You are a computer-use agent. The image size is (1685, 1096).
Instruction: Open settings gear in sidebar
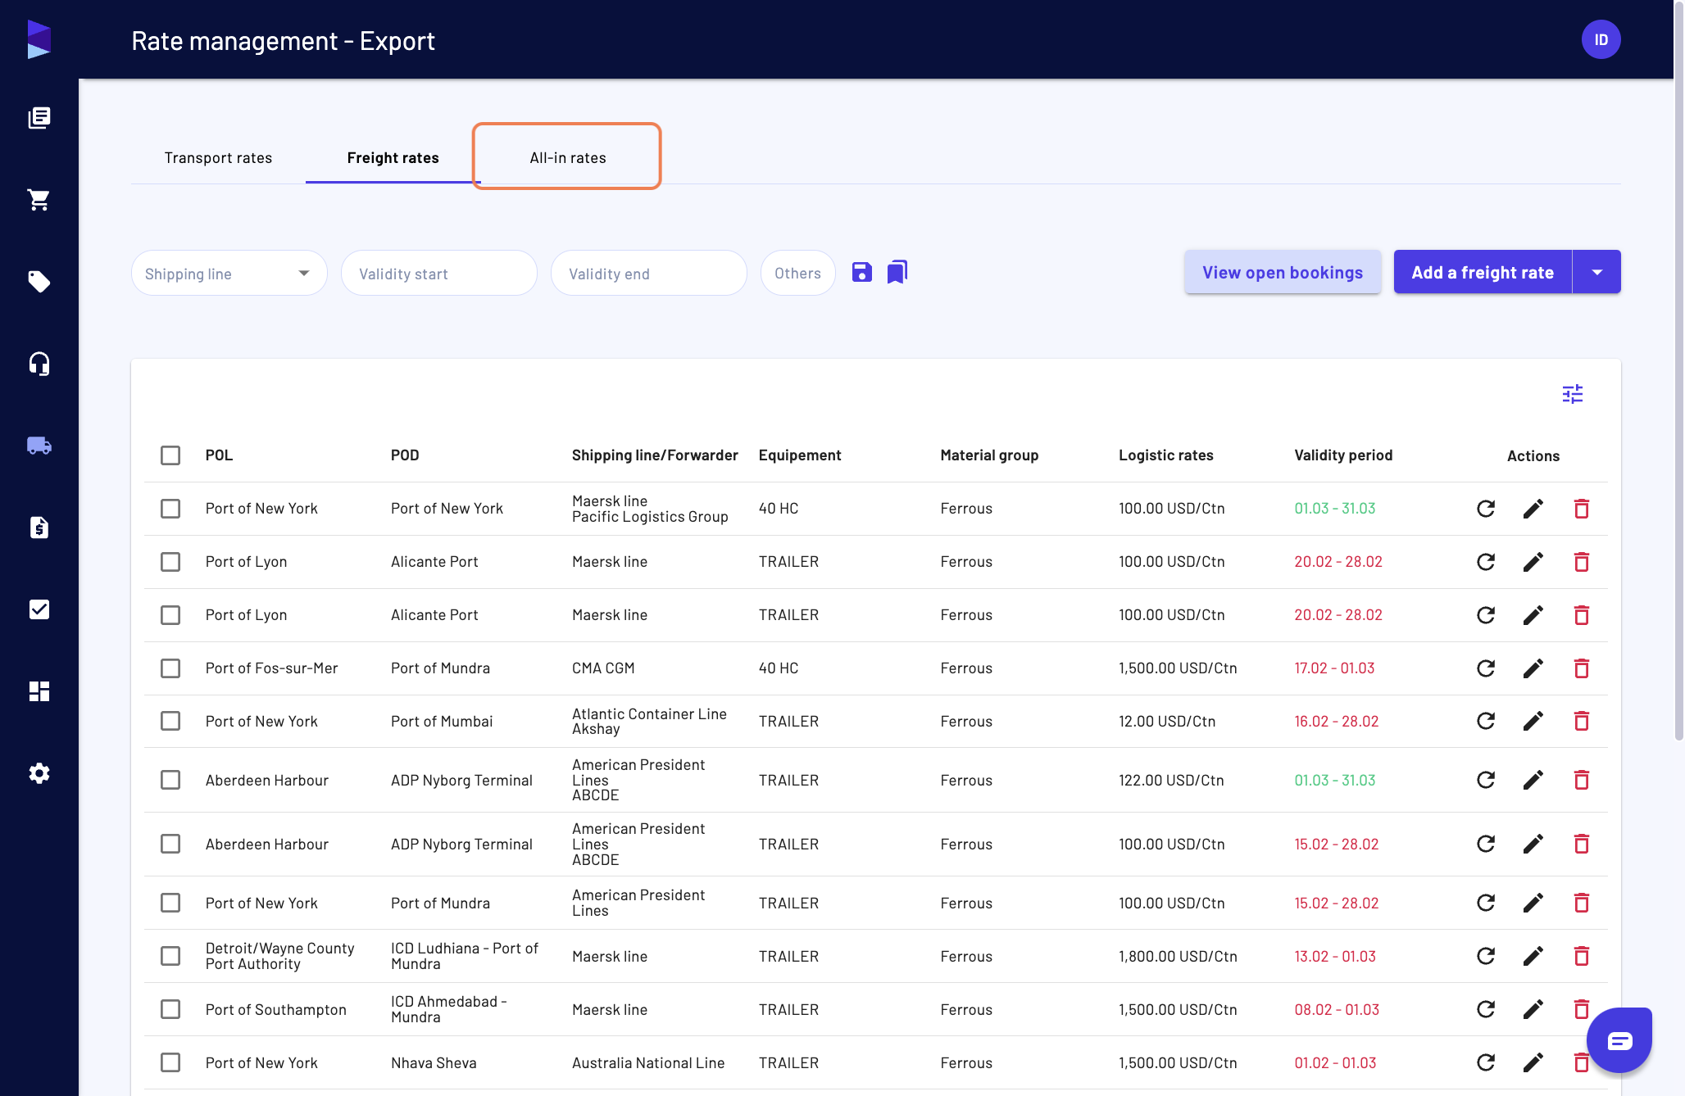point(39,773)
